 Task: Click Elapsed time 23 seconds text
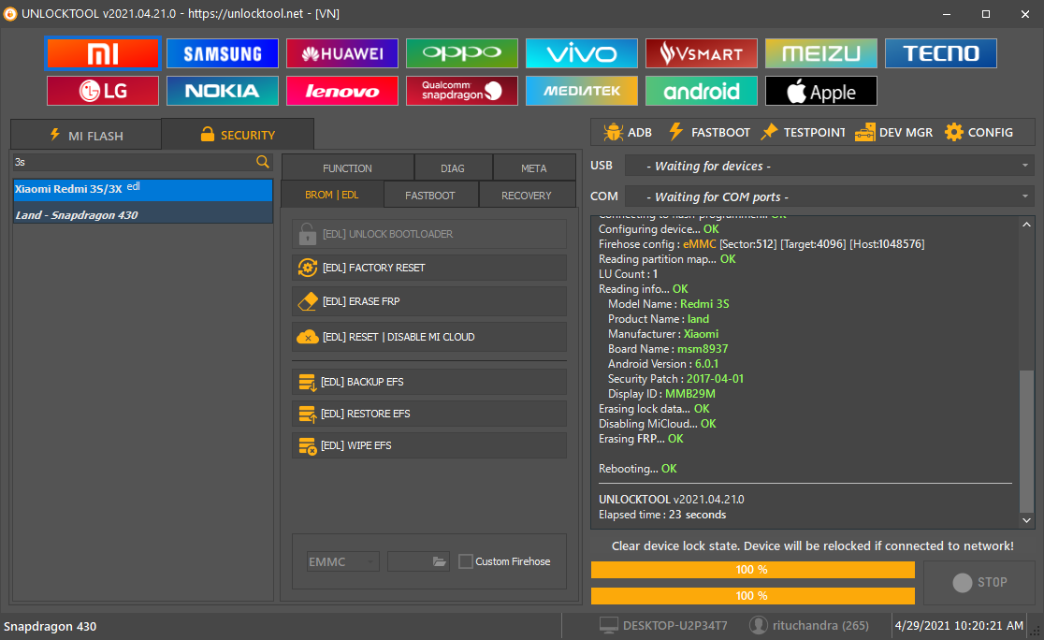click(x=662, y=515)
